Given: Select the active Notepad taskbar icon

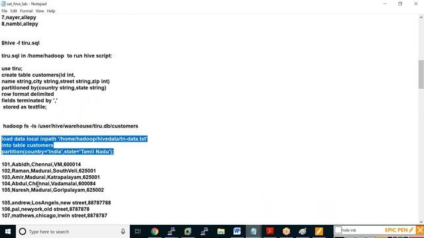Looking at the screenshot, I should tap(253, 231).
